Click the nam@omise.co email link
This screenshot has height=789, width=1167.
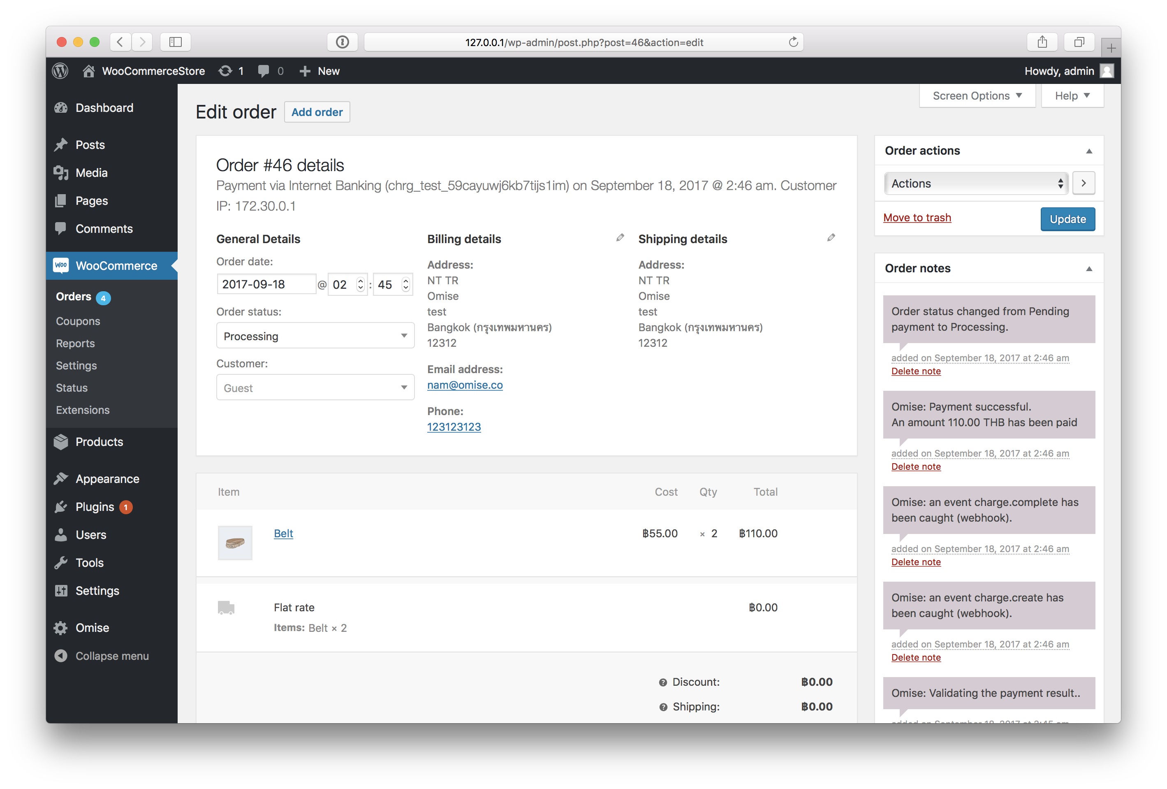[x=465, y=385]
